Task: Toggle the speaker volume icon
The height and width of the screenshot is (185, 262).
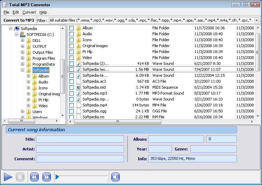Action: (x=116, y=177)
